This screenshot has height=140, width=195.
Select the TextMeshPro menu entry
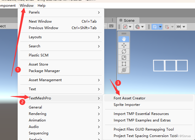tap(61, 98)
